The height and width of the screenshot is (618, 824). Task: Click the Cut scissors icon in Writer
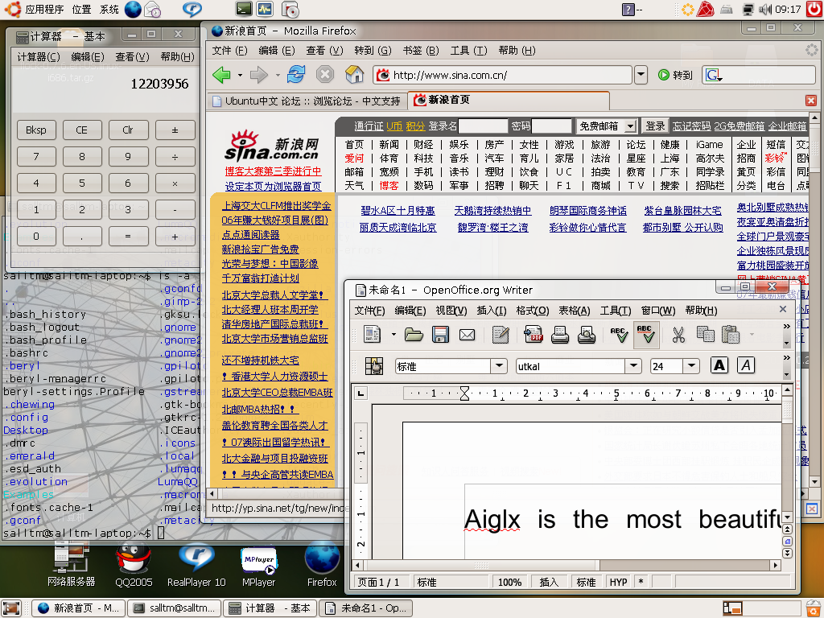click(678, 334)
